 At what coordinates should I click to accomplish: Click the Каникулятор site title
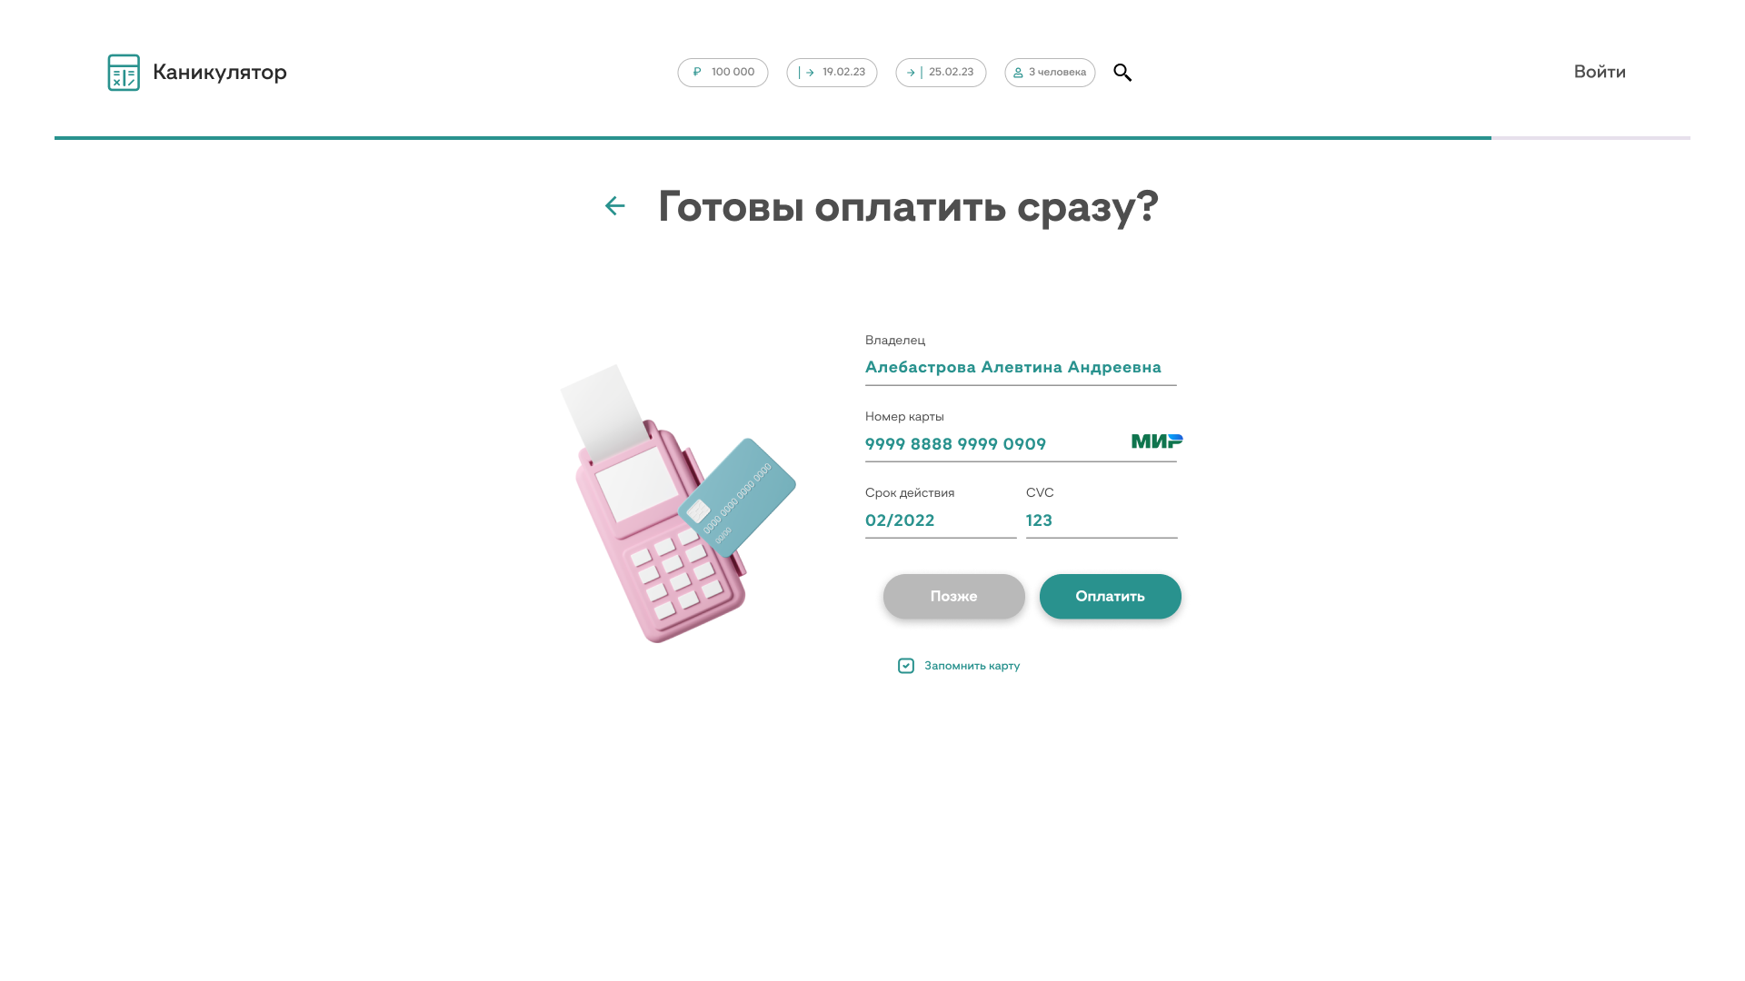(x=220, y=72)
